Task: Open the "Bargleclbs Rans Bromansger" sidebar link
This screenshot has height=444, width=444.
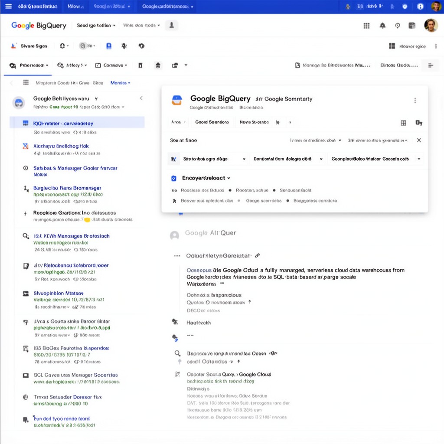Action: 67,188
